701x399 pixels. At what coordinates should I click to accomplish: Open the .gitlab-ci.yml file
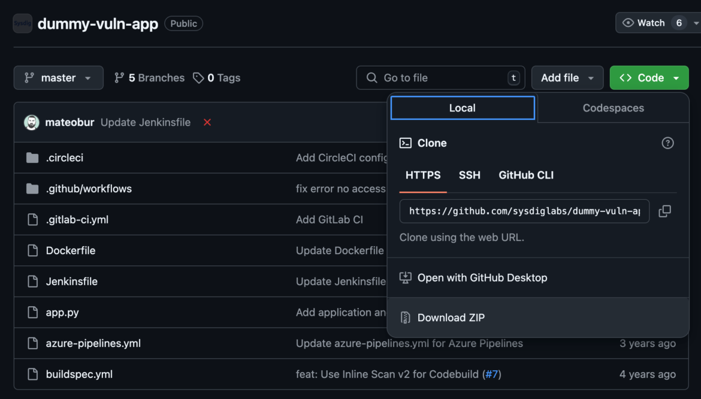point(77,219)
